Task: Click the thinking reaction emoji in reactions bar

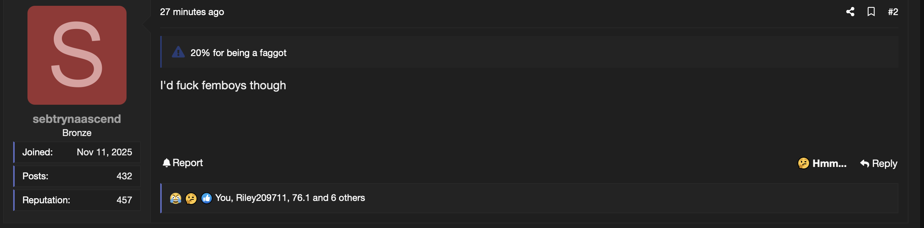Action: click(191, 198)
